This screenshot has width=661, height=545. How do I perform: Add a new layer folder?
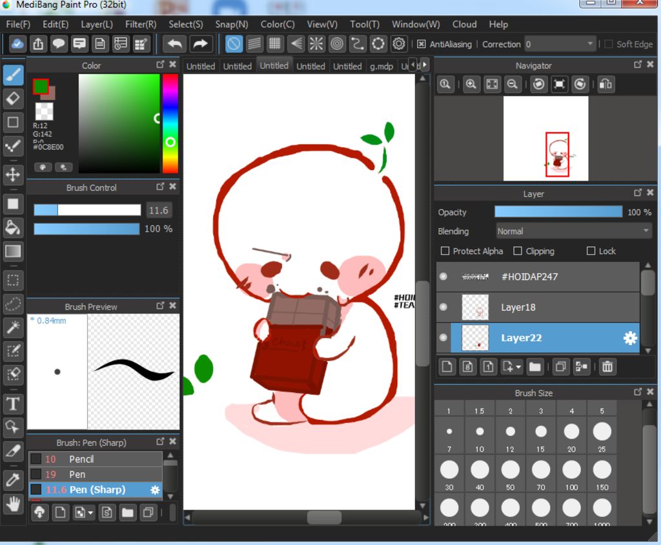535,366
